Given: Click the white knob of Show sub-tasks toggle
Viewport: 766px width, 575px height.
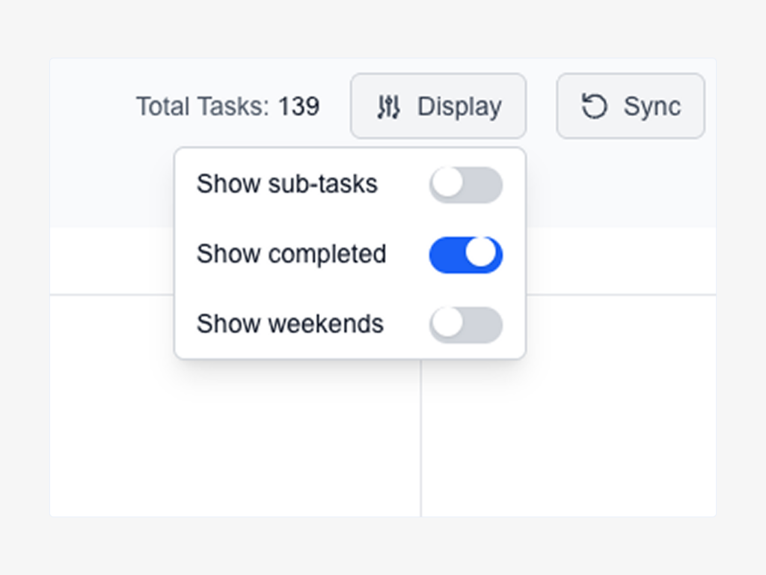Looking at the screenshot, I should [x=447, y=183].
